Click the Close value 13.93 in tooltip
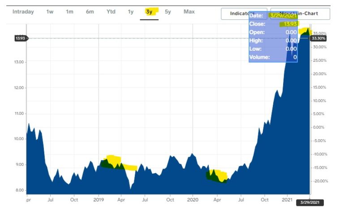Viewport: 344px width, 214px height. (x=288, y=24)
